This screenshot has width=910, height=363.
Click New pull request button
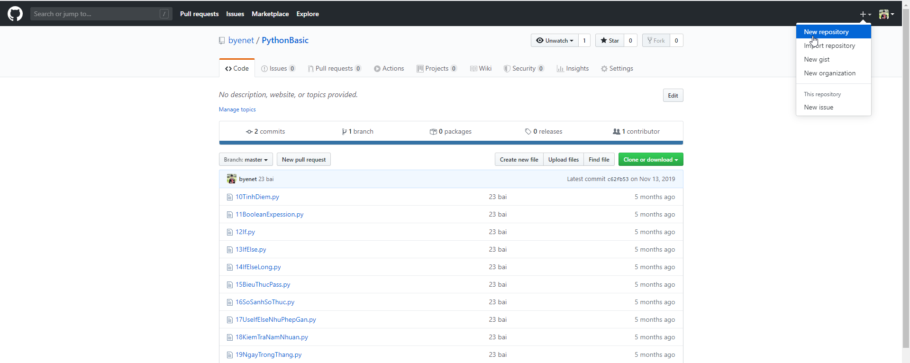[304, 160]
